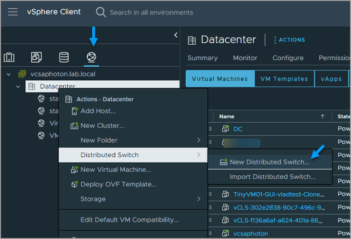The image size is (351, 239).
Task: Click the first 'sta' network tree icon
Action: coord(41,98)
